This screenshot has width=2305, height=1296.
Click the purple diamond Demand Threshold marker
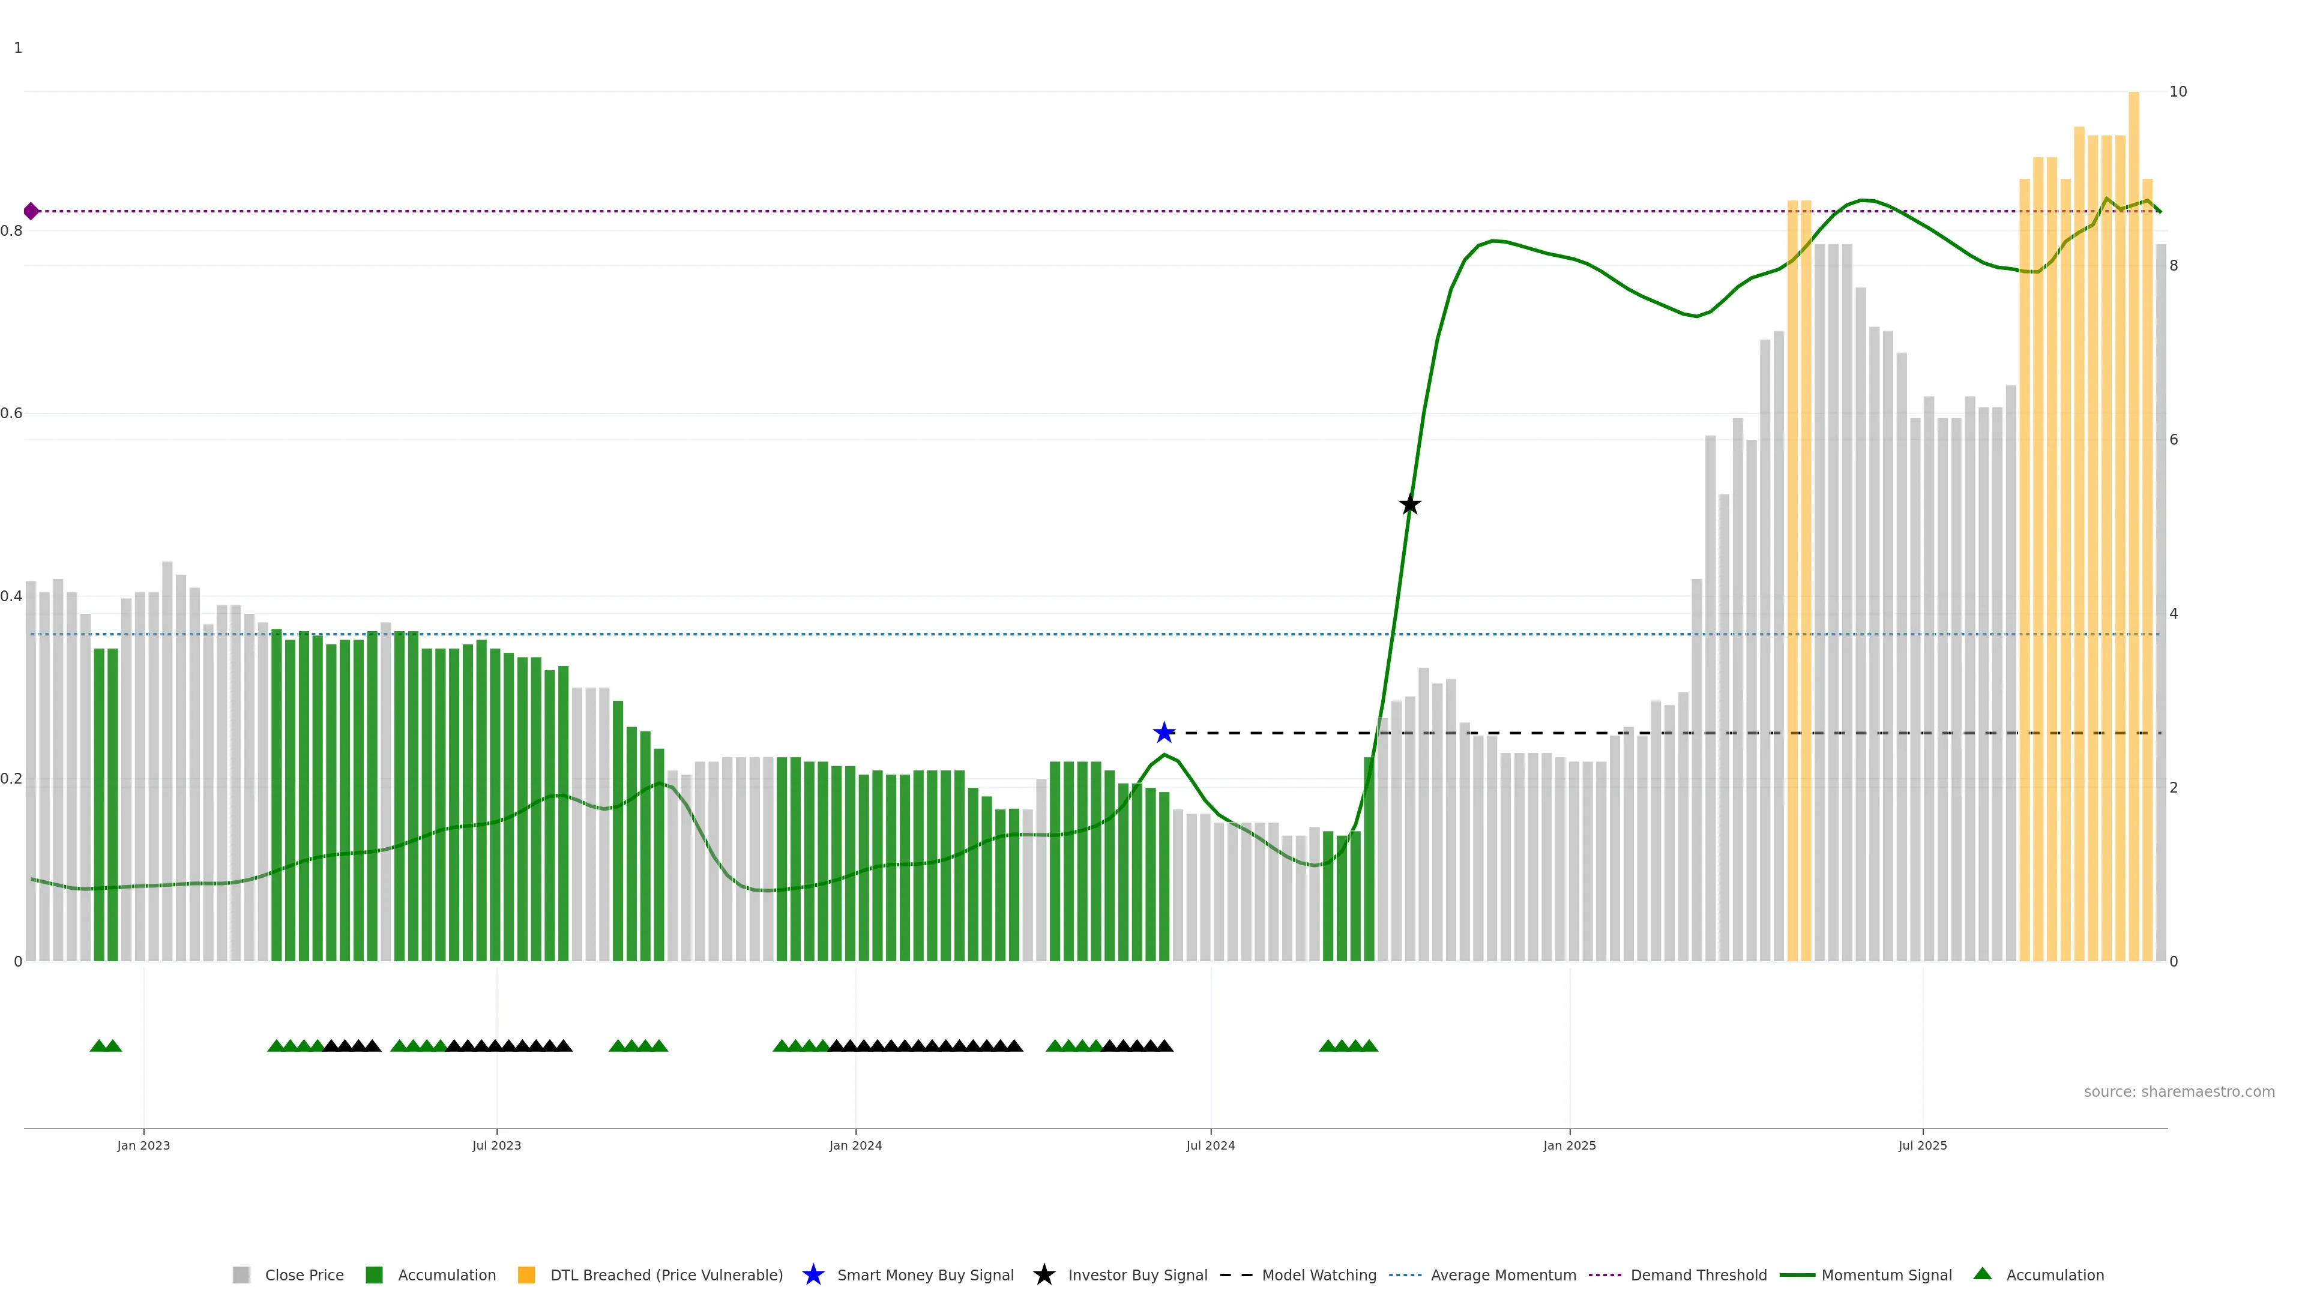31,211
